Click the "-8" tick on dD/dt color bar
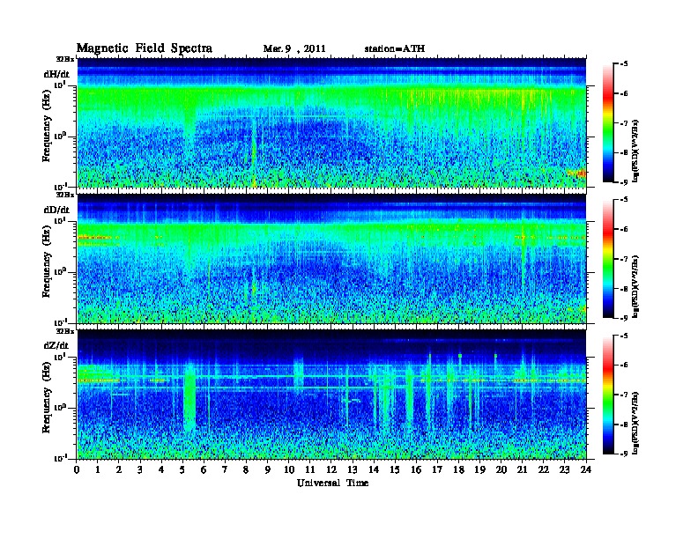 [x=623, y=289]
